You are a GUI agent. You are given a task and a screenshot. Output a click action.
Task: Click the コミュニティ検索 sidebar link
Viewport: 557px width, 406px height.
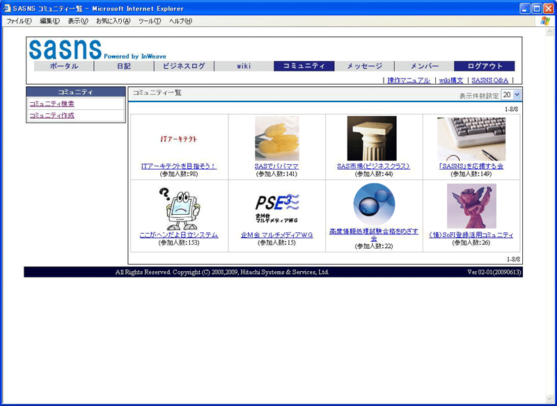click(x=52, y=104)
